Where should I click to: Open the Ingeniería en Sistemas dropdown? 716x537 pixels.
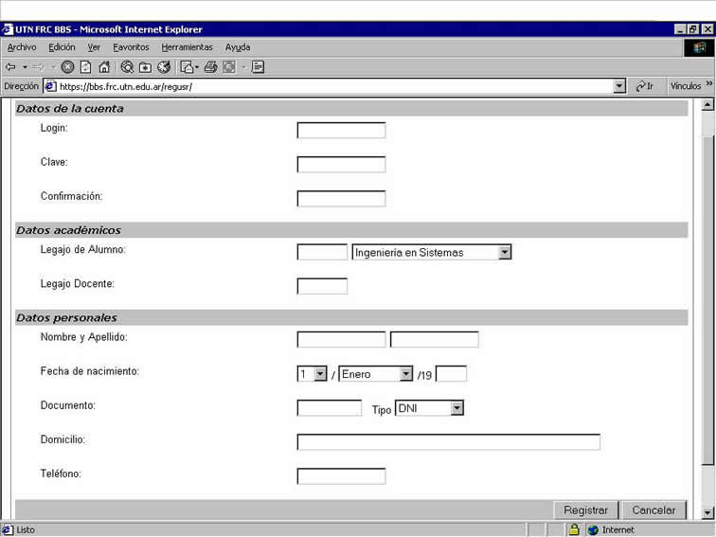tap(432, 252)
